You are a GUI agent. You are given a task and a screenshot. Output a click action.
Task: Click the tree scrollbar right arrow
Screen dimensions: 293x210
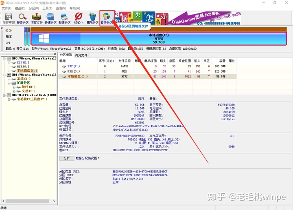pos(54,201)
